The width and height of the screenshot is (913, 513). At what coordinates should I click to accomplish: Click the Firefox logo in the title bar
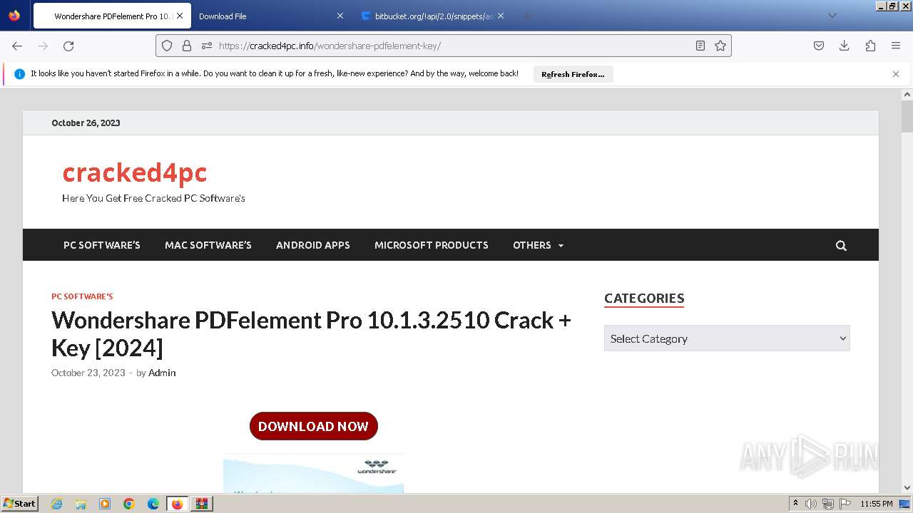point(14,15)
